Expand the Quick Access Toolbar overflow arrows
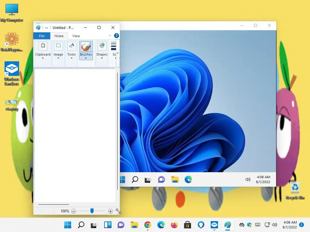 pos(47,28)
